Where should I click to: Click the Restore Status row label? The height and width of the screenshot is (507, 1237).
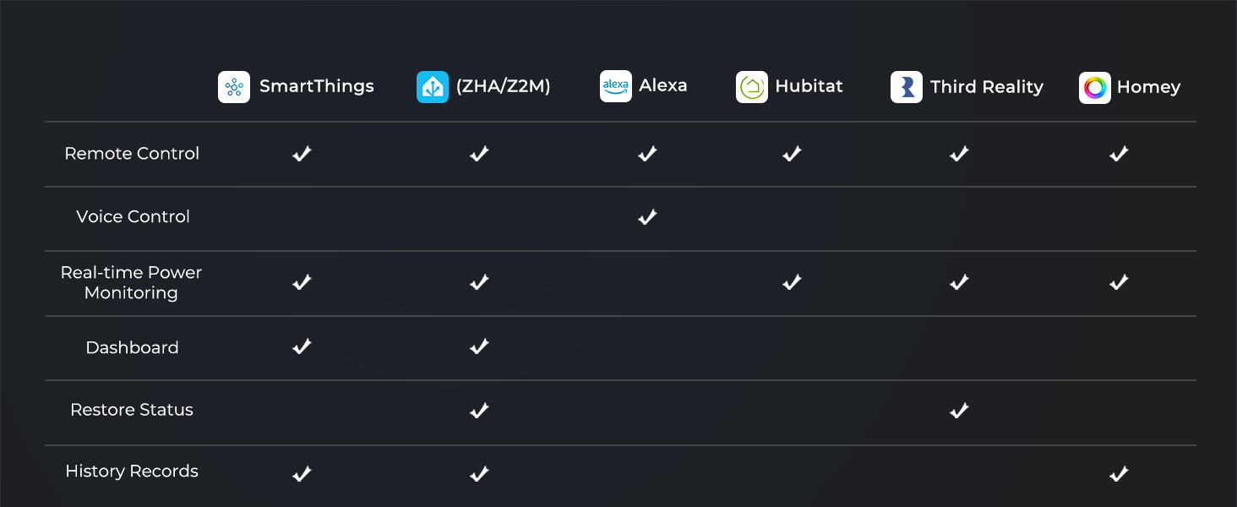(x=132, y=410)
